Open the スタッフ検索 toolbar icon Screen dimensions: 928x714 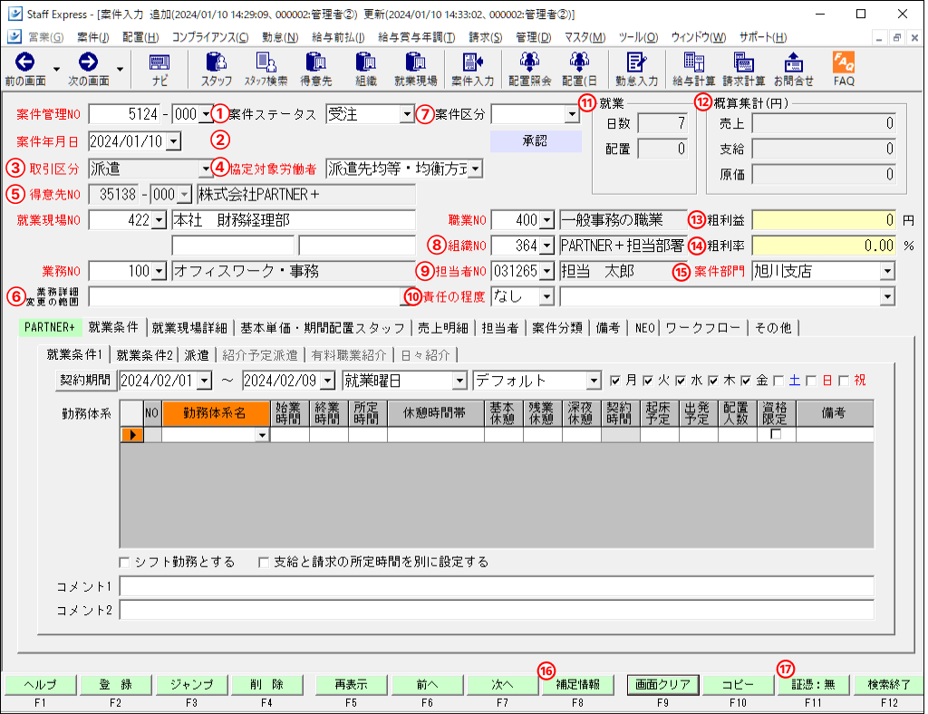click(266, 63)
